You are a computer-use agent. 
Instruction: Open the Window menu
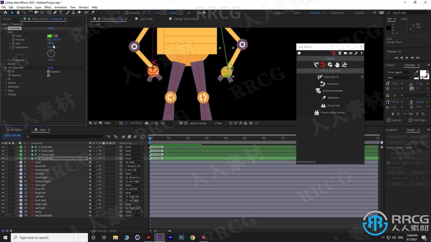[x=84, y=7]
